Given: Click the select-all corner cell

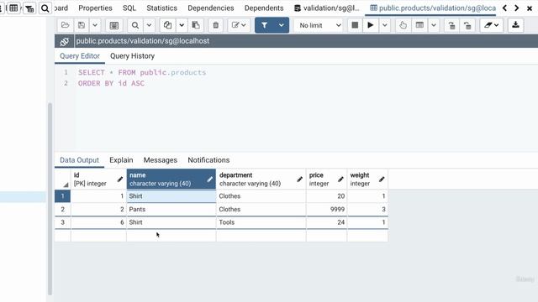Looking at the screenshot, I should (x=62, y=179).
